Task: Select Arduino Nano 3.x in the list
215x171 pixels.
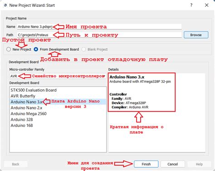Action: point(58,102)
